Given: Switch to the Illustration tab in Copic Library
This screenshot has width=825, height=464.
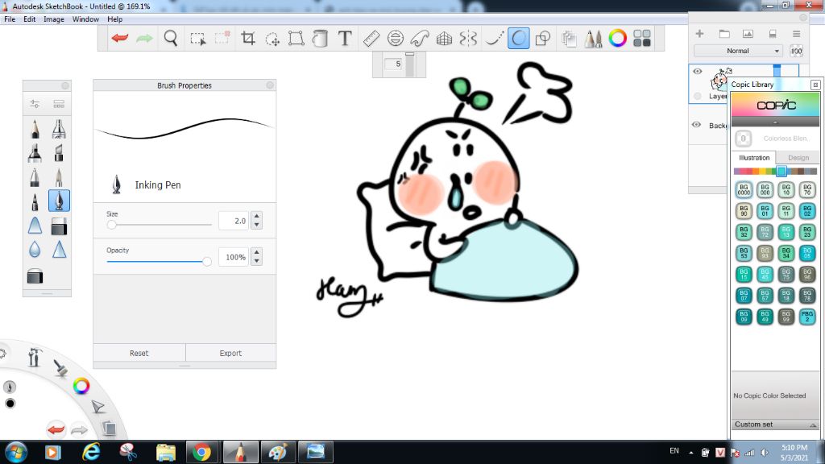Looking at the screenshot, I should tap(753, 158).
